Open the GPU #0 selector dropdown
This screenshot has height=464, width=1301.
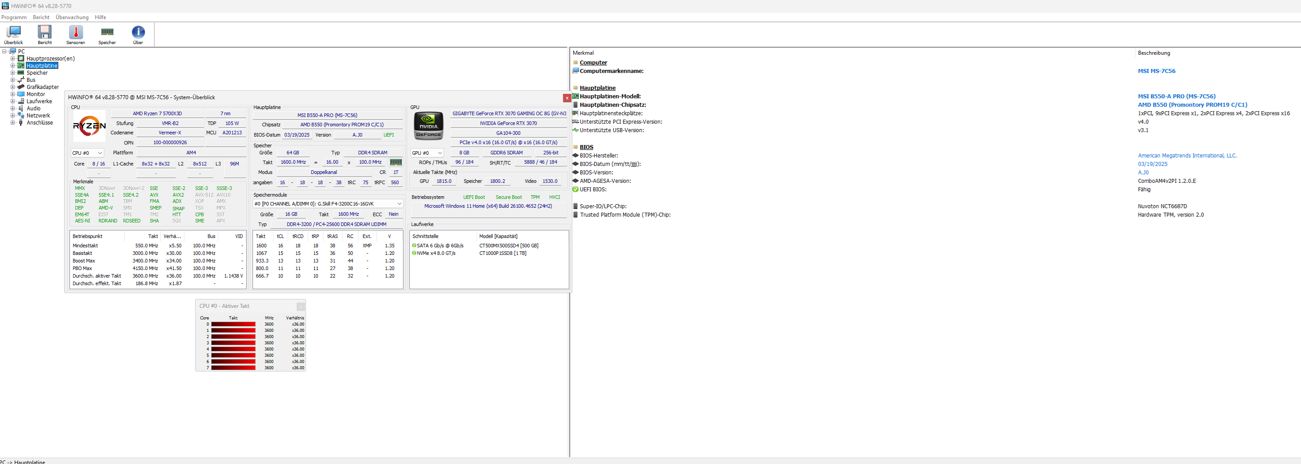pos(427,153)
